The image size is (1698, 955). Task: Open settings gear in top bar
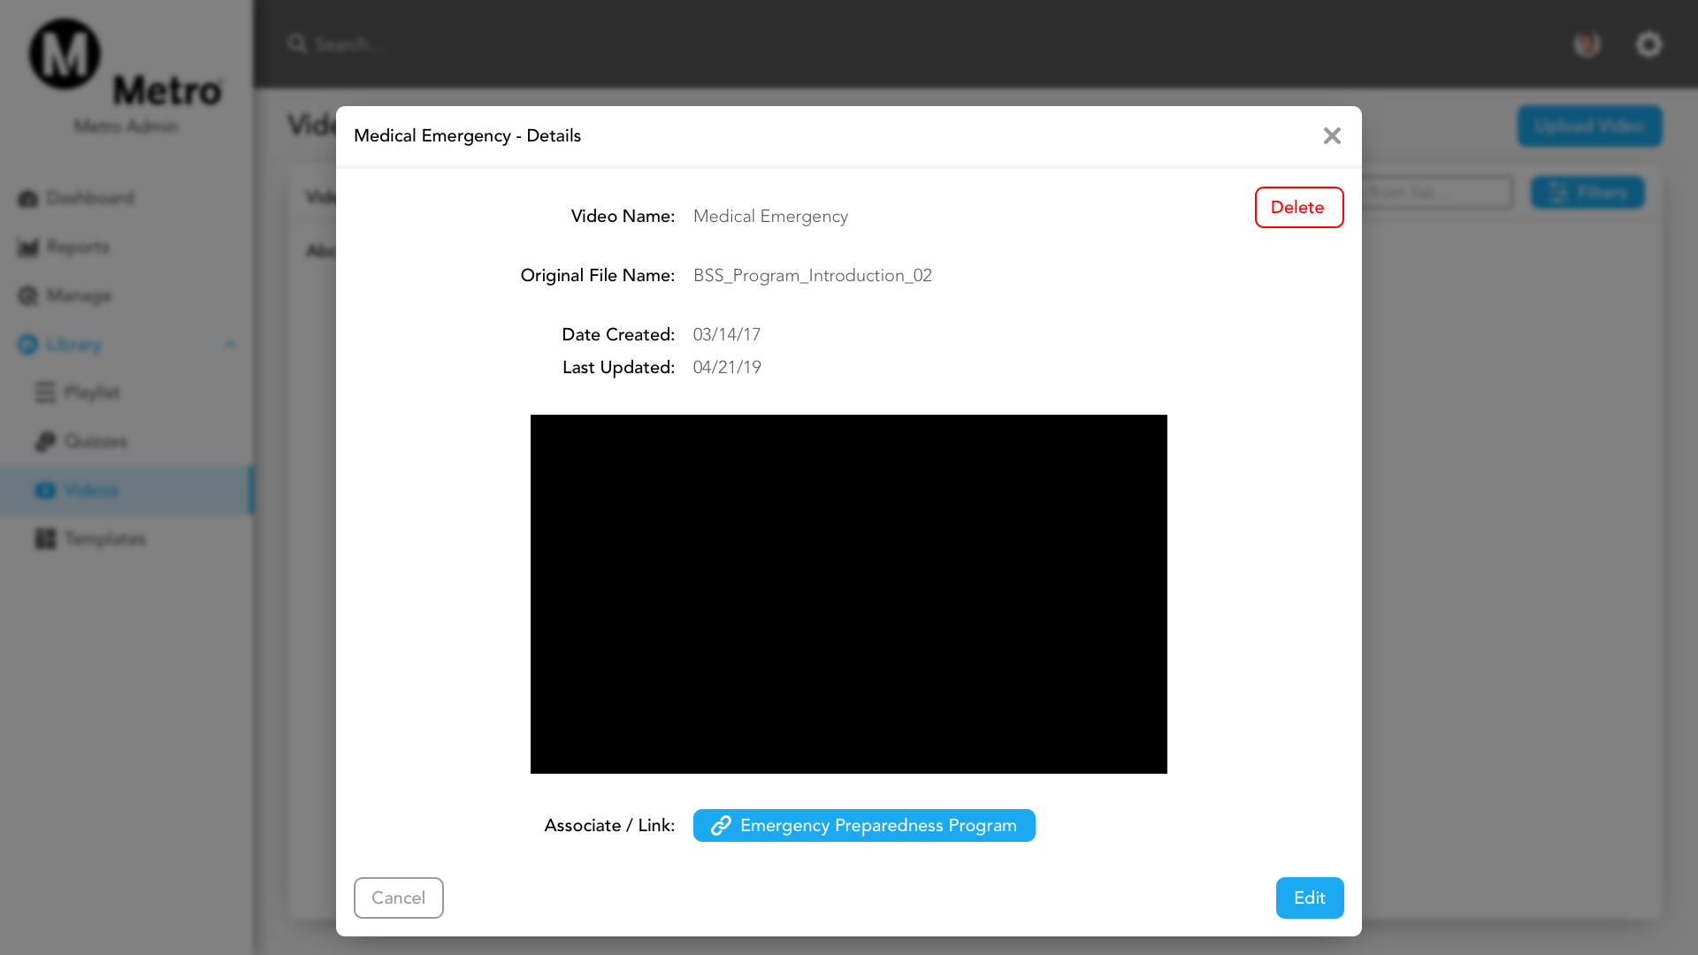1648,44
